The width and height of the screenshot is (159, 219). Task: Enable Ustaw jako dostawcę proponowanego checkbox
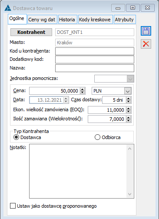coord(13,206)
